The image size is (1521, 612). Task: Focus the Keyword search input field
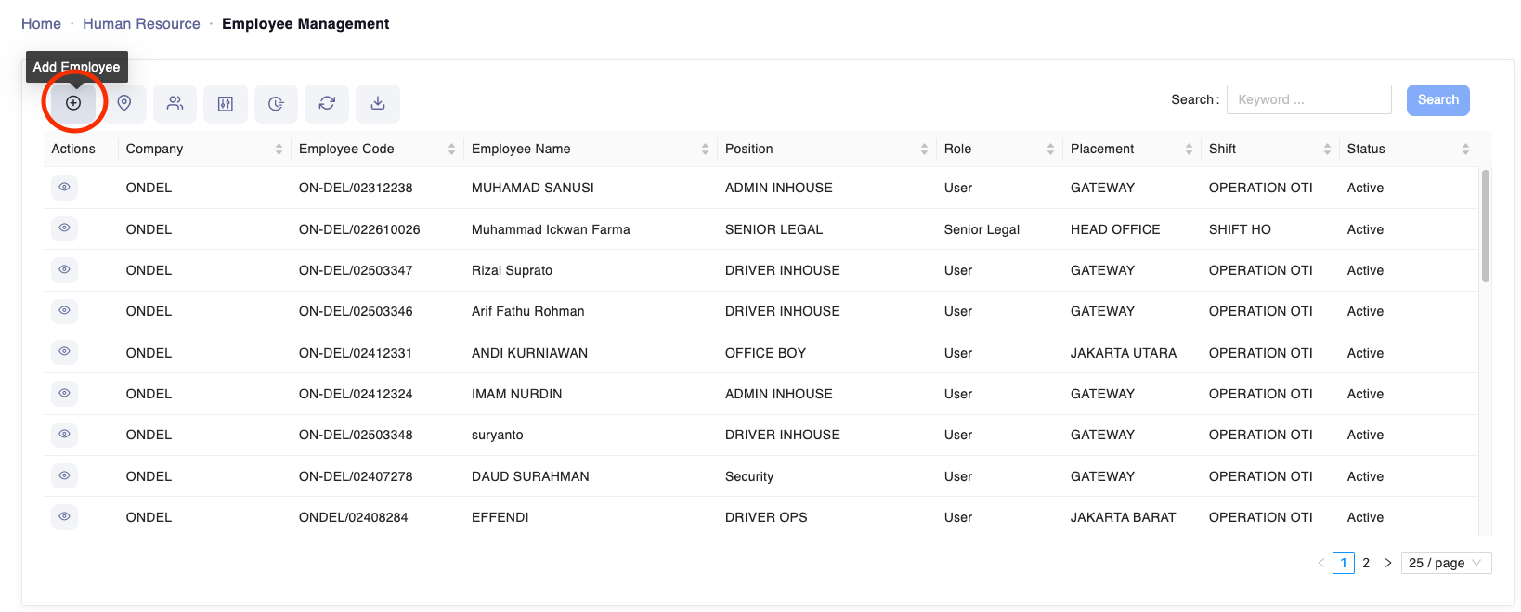pos(1308,99)
